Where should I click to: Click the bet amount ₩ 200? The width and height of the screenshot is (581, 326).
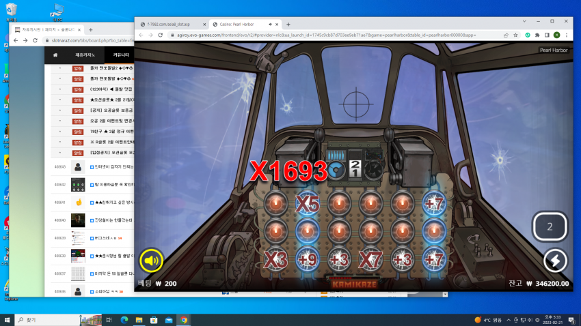(x=166, y=284)
